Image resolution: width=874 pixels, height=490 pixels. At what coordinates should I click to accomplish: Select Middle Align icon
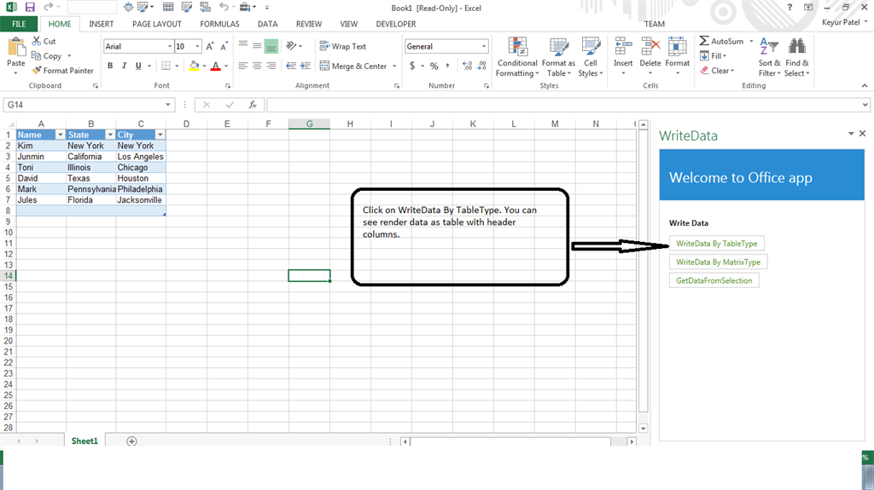(x=257, y=45)
